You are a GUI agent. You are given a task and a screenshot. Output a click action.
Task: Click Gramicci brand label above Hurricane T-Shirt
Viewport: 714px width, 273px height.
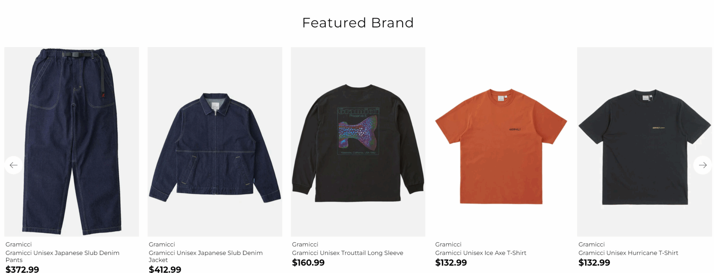591,244
